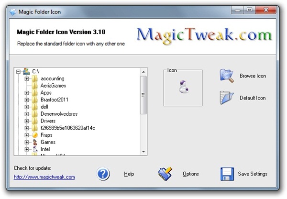Click the Save Settings text button

(x=253, y=174)
